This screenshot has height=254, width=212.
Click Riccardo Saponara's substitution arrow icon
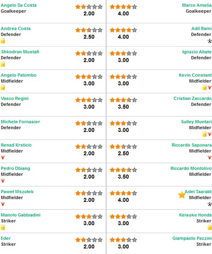209,157
